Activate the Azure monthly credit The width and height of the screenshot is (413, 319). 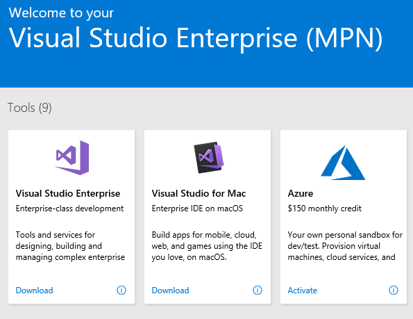coord(303,291)
